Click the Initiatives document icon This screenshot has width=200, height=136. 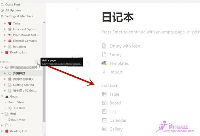(x=10, y=47)
